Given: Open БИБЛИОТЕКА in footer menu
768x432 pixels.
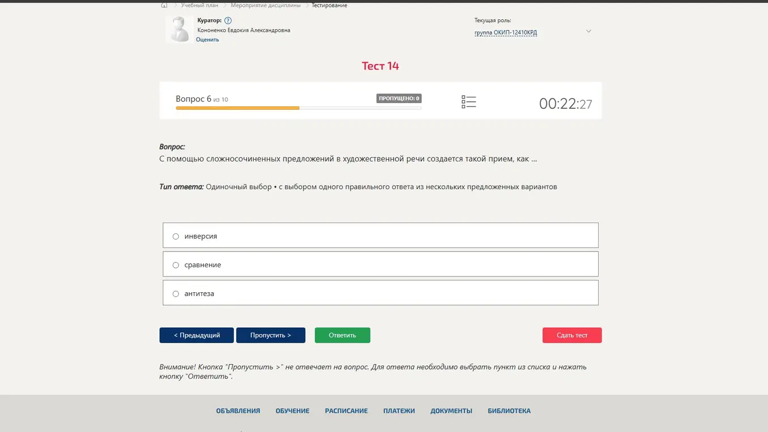Looking at the screenshot, I should click(x=509, y=411).
